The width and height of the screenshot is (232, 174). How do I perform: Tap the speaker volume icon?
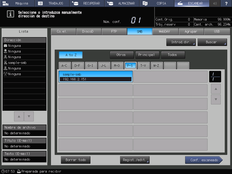click(x=215, y=3)
